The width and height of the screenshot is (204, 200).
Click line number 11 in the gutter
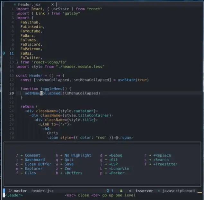pyautogui.click(x=12, y=53)
